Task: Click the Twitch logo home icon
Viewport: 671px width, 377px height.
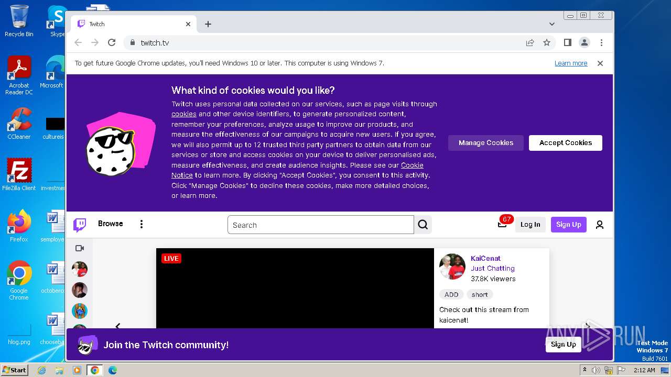Action: [x=80, y=225]
